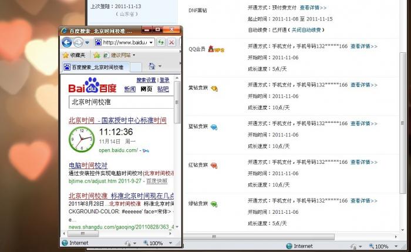Open the recent pages dropdown beside Forward
The image size is (411, 252).
[x=87, y=42]
